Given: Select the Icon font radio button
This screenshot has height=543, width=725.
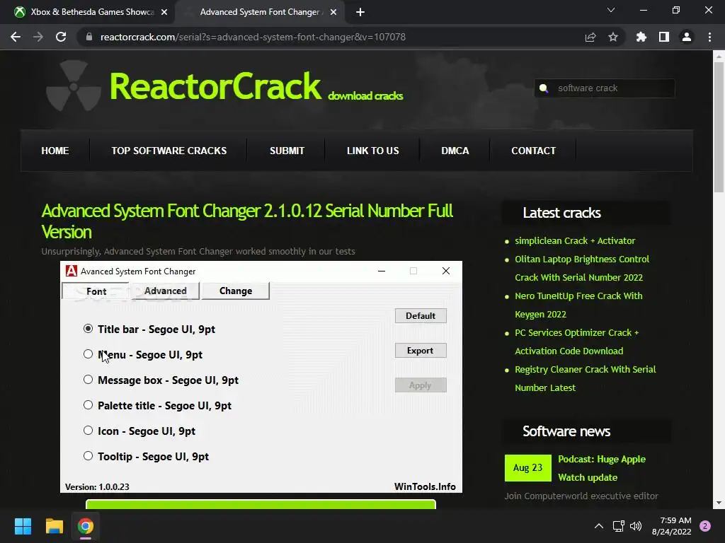Looking at the screenshot, I should [x=88, y=431].
